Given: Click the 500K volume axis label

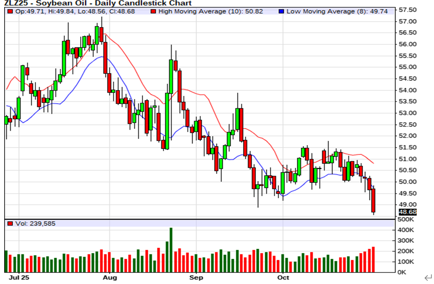Looking at the screenshot, I should click(x=407, y=219).
